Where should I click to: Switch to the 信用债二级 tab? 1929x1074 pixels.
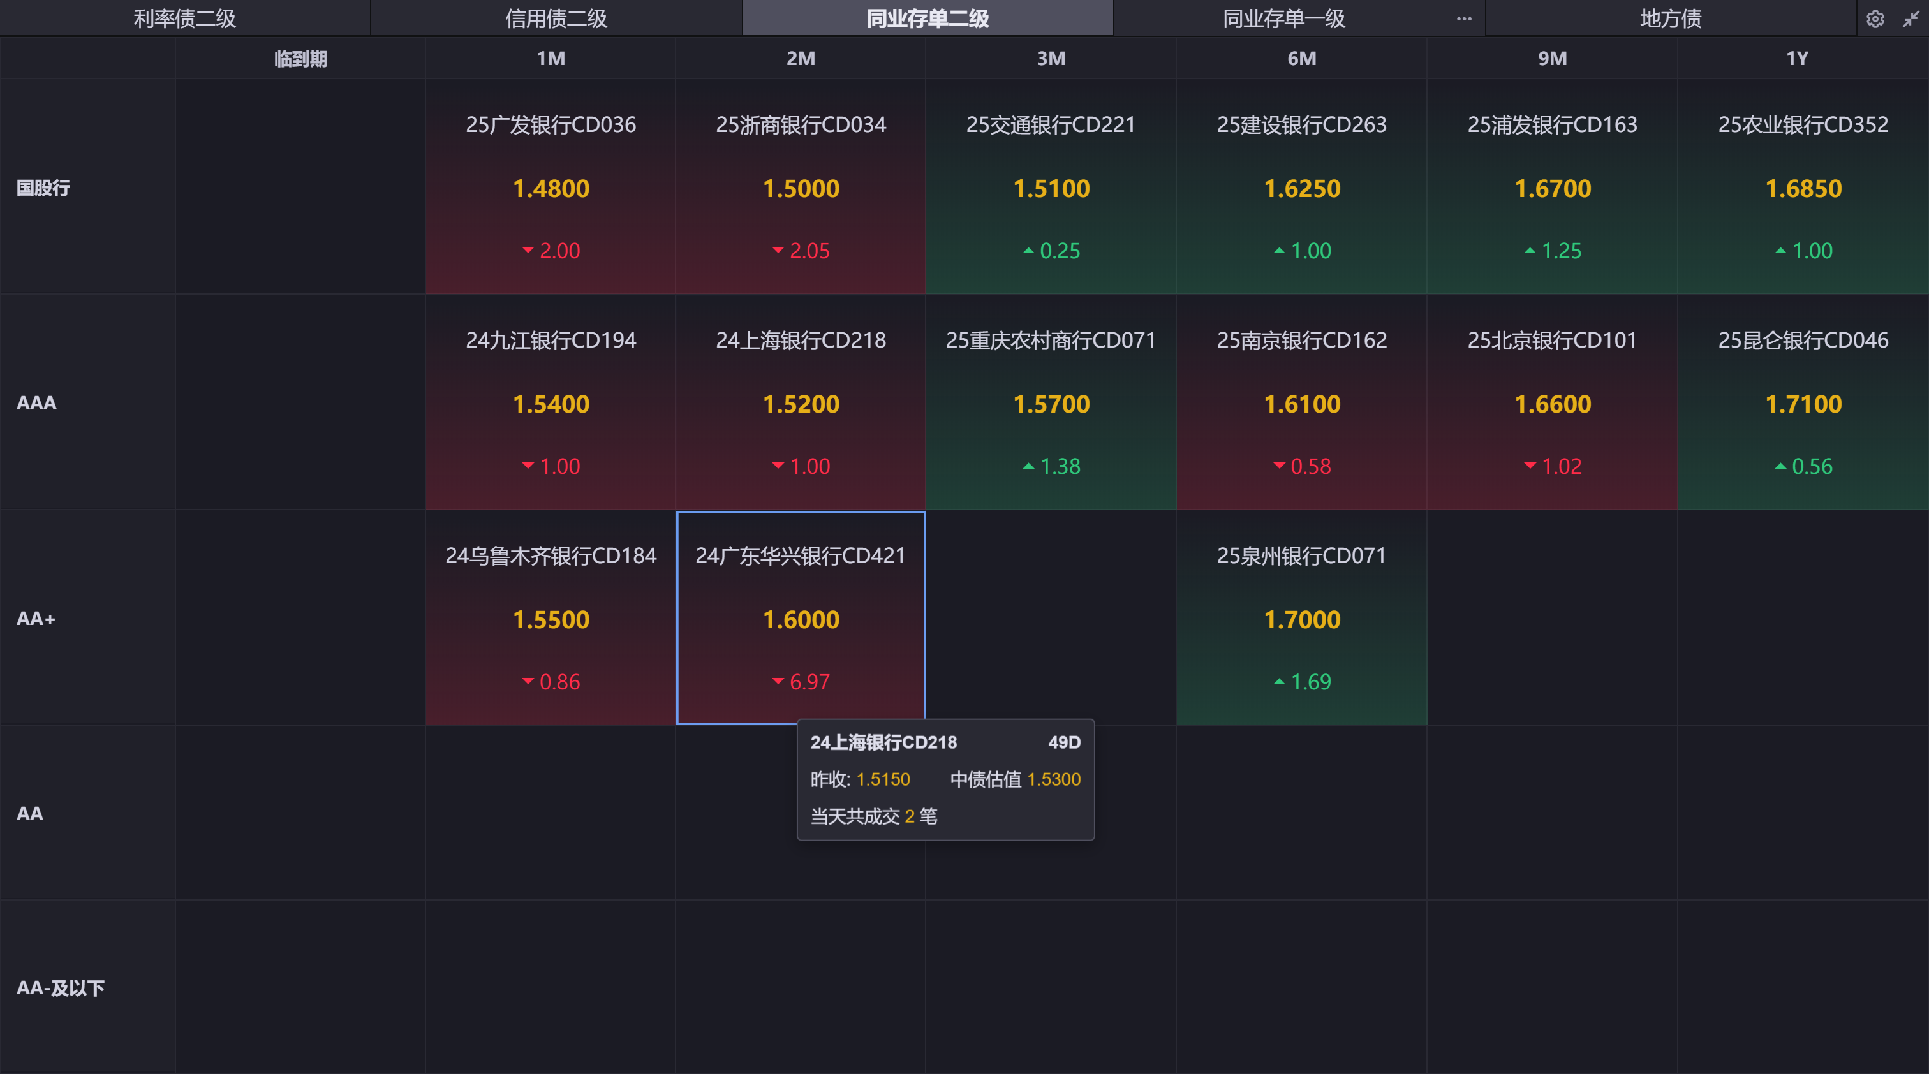(x=556, y=18)
